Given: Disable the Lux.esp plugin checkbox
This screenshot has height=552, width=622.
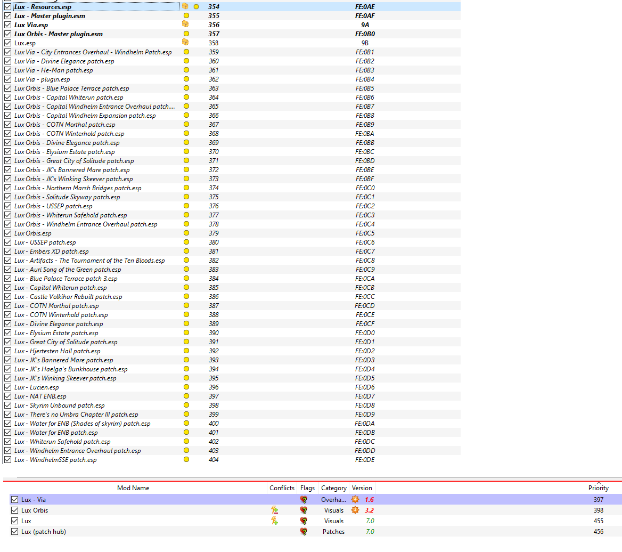Looking at the screenshot, I should coord(7,43).
